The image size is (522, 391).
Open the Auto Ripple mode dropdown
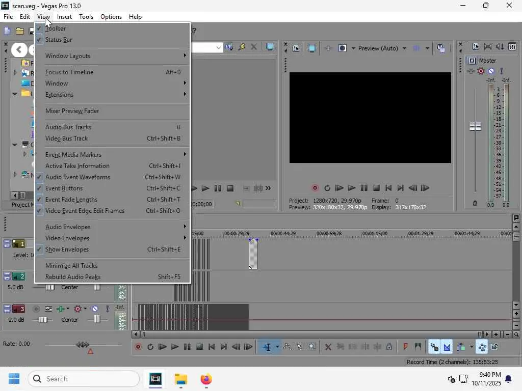coord(472,347)
